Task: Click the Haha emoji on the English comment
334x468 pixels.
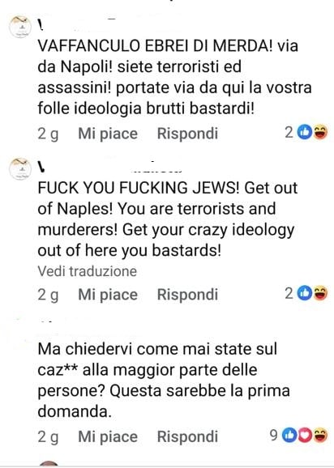Action: (x=320, y=293)
